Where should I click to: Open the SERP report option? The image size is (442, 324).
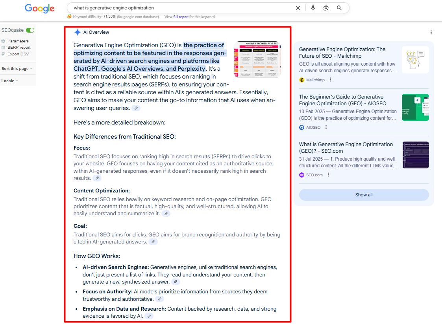click(x=19, y=48)
